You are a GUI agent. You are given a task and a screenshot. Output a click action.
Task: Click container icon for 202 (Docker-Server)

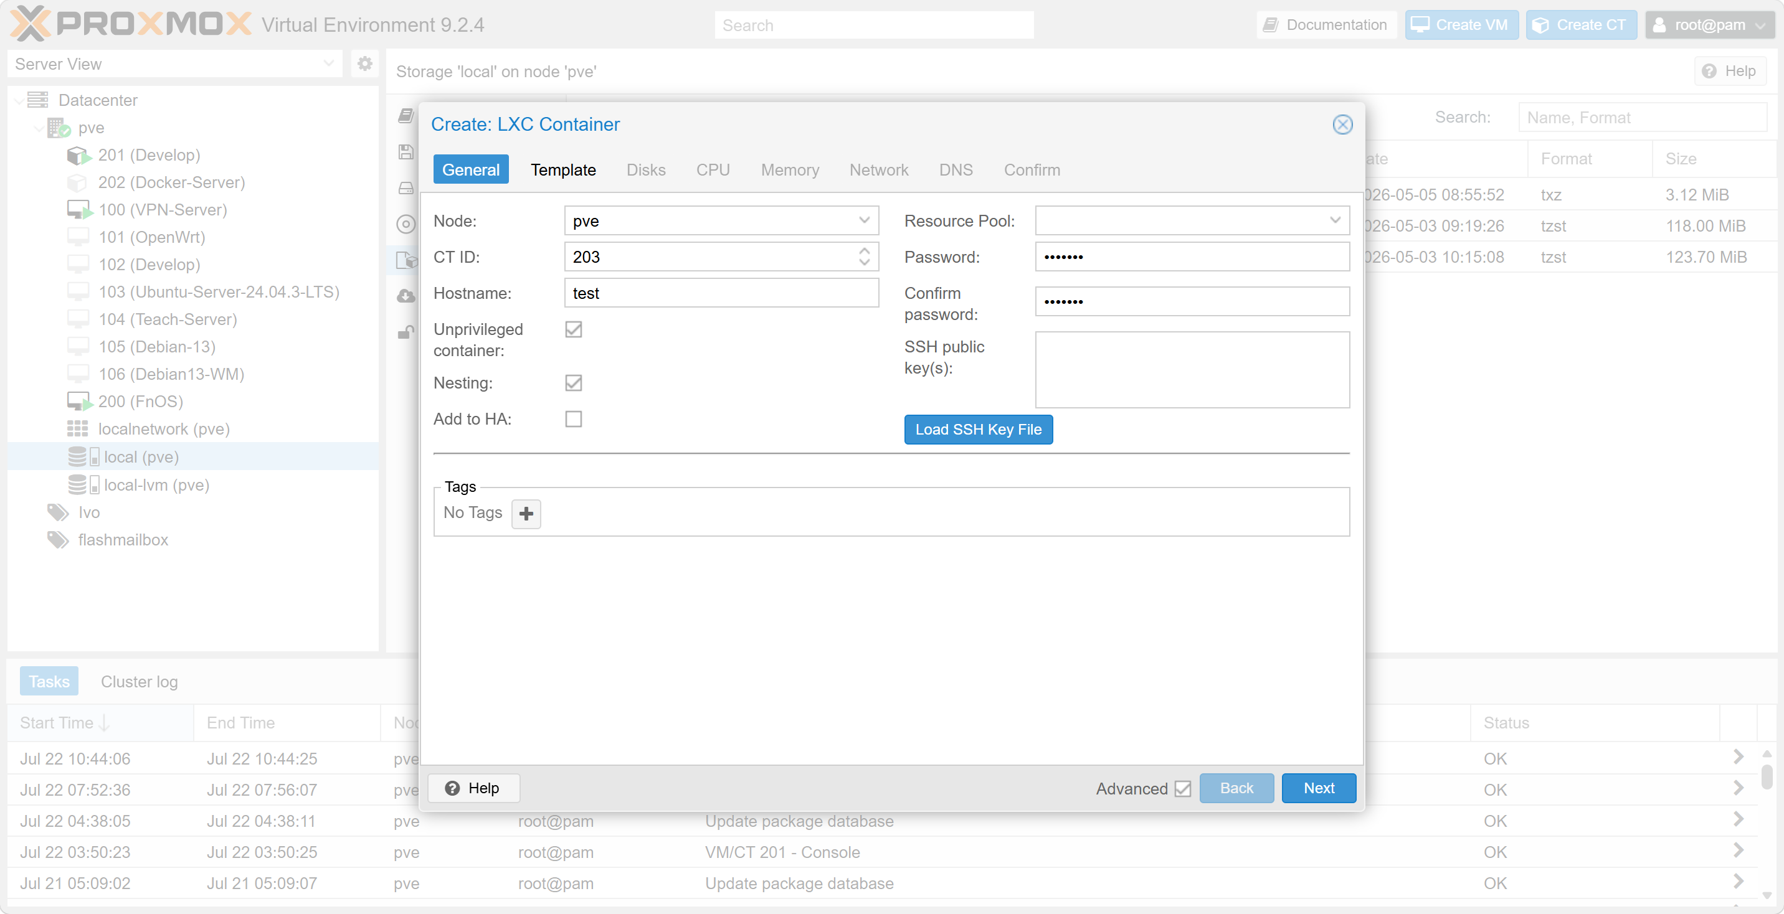[x=77, y=182]
